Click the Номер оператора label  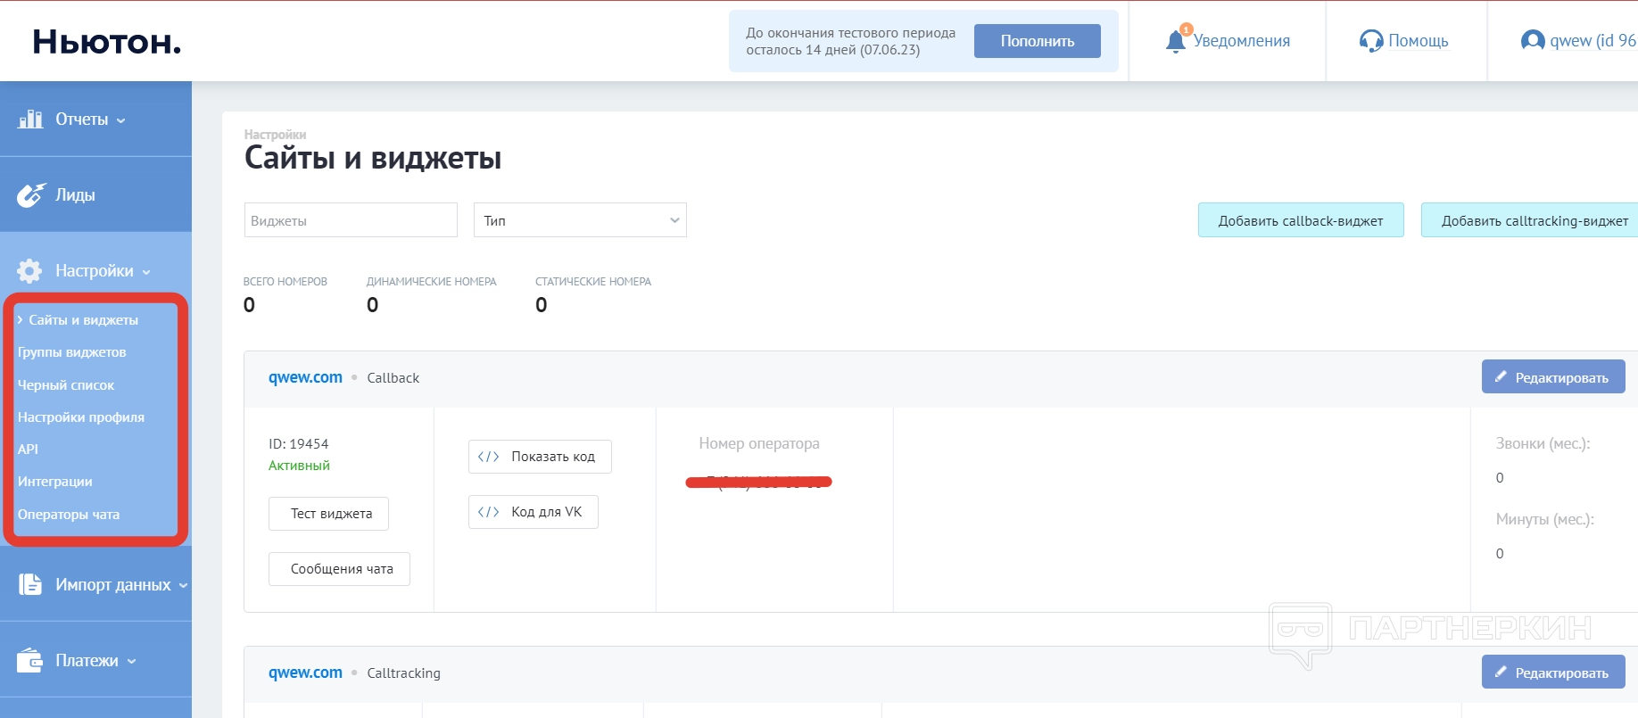[759, 443]
